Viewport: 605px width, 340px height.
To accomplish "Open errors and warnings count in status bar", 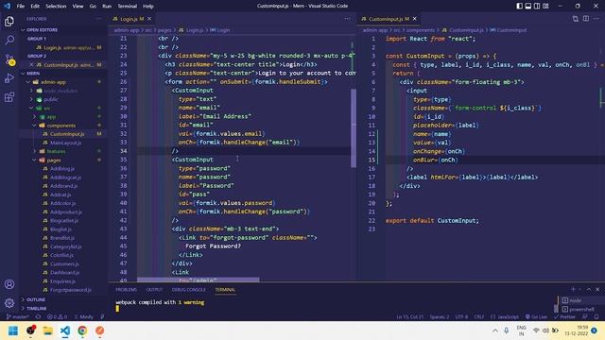I will click(57, 317).
